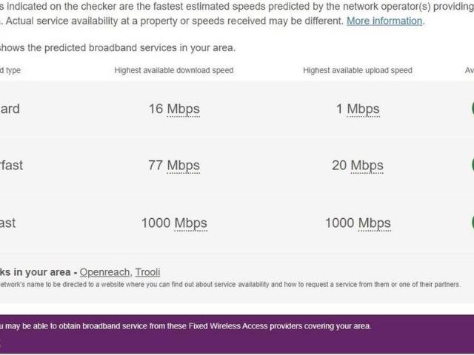Click the Availability column header at the right edge
This screenshot has width=474, height=355.
pos(469,70)
